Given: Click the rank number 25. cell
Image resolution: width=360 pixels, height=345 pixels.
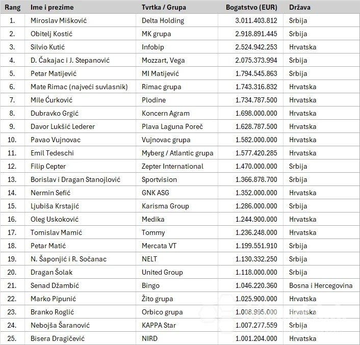Looking at the screenshot, I should [x=12, y=338].
